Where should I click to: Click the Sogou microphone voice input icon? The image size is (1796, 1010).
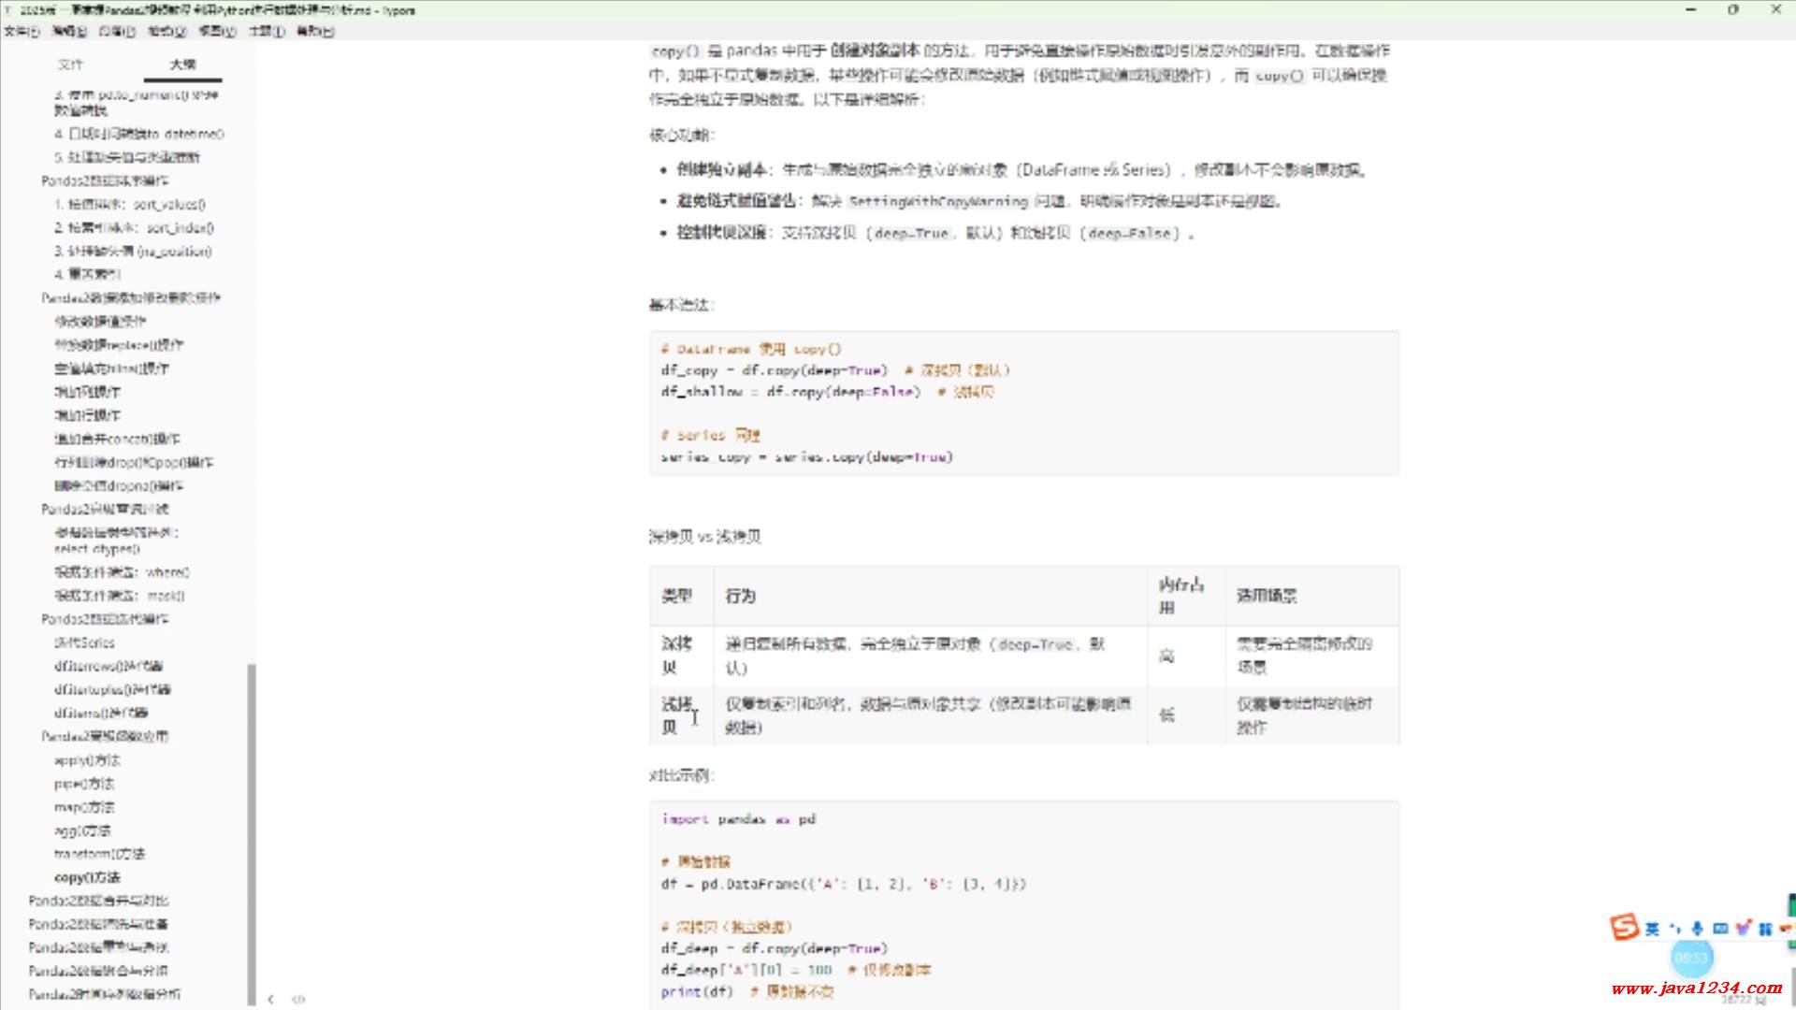(x=1697, y=929)
